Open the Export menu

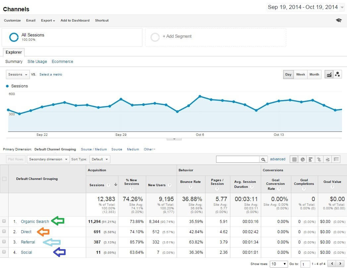click(48, 20)
